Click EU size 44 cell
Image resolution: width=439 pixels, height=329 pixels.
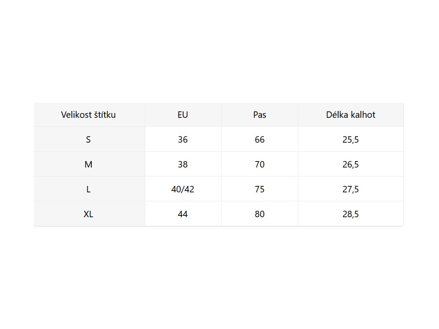click(x=183, y=214)
